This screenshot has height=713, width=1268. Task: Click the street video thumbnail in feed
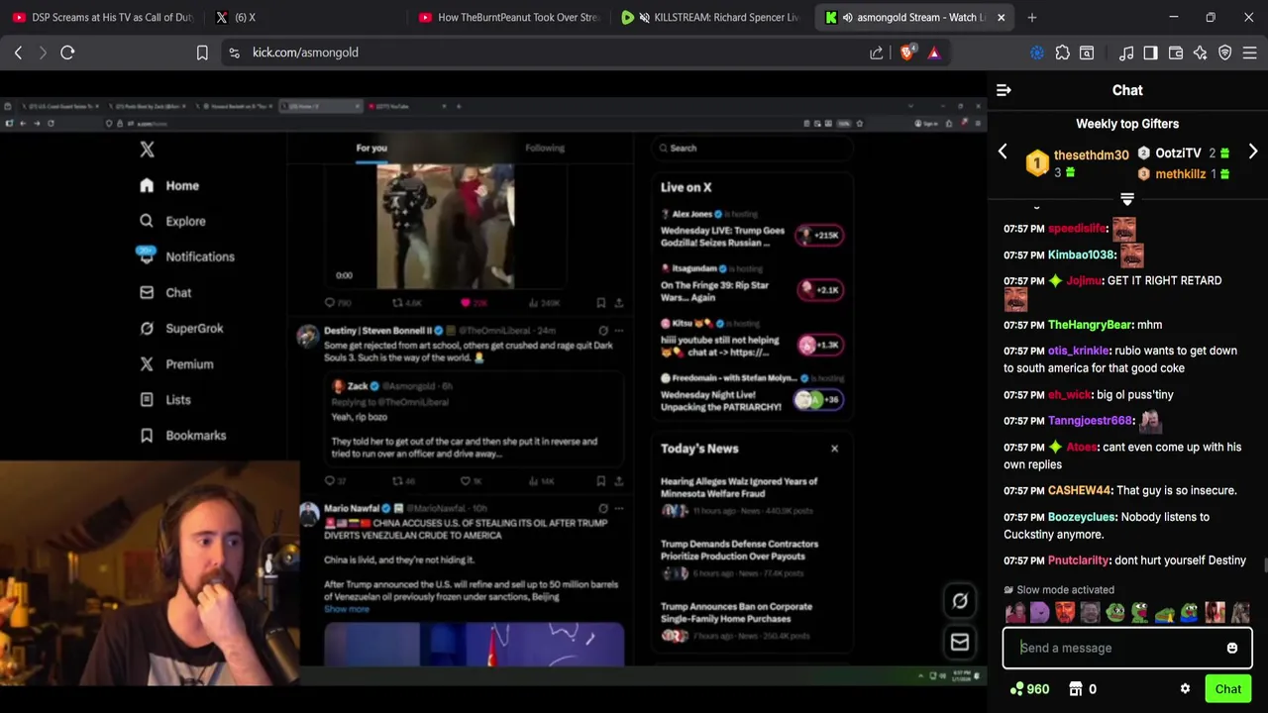pos(445,226)
